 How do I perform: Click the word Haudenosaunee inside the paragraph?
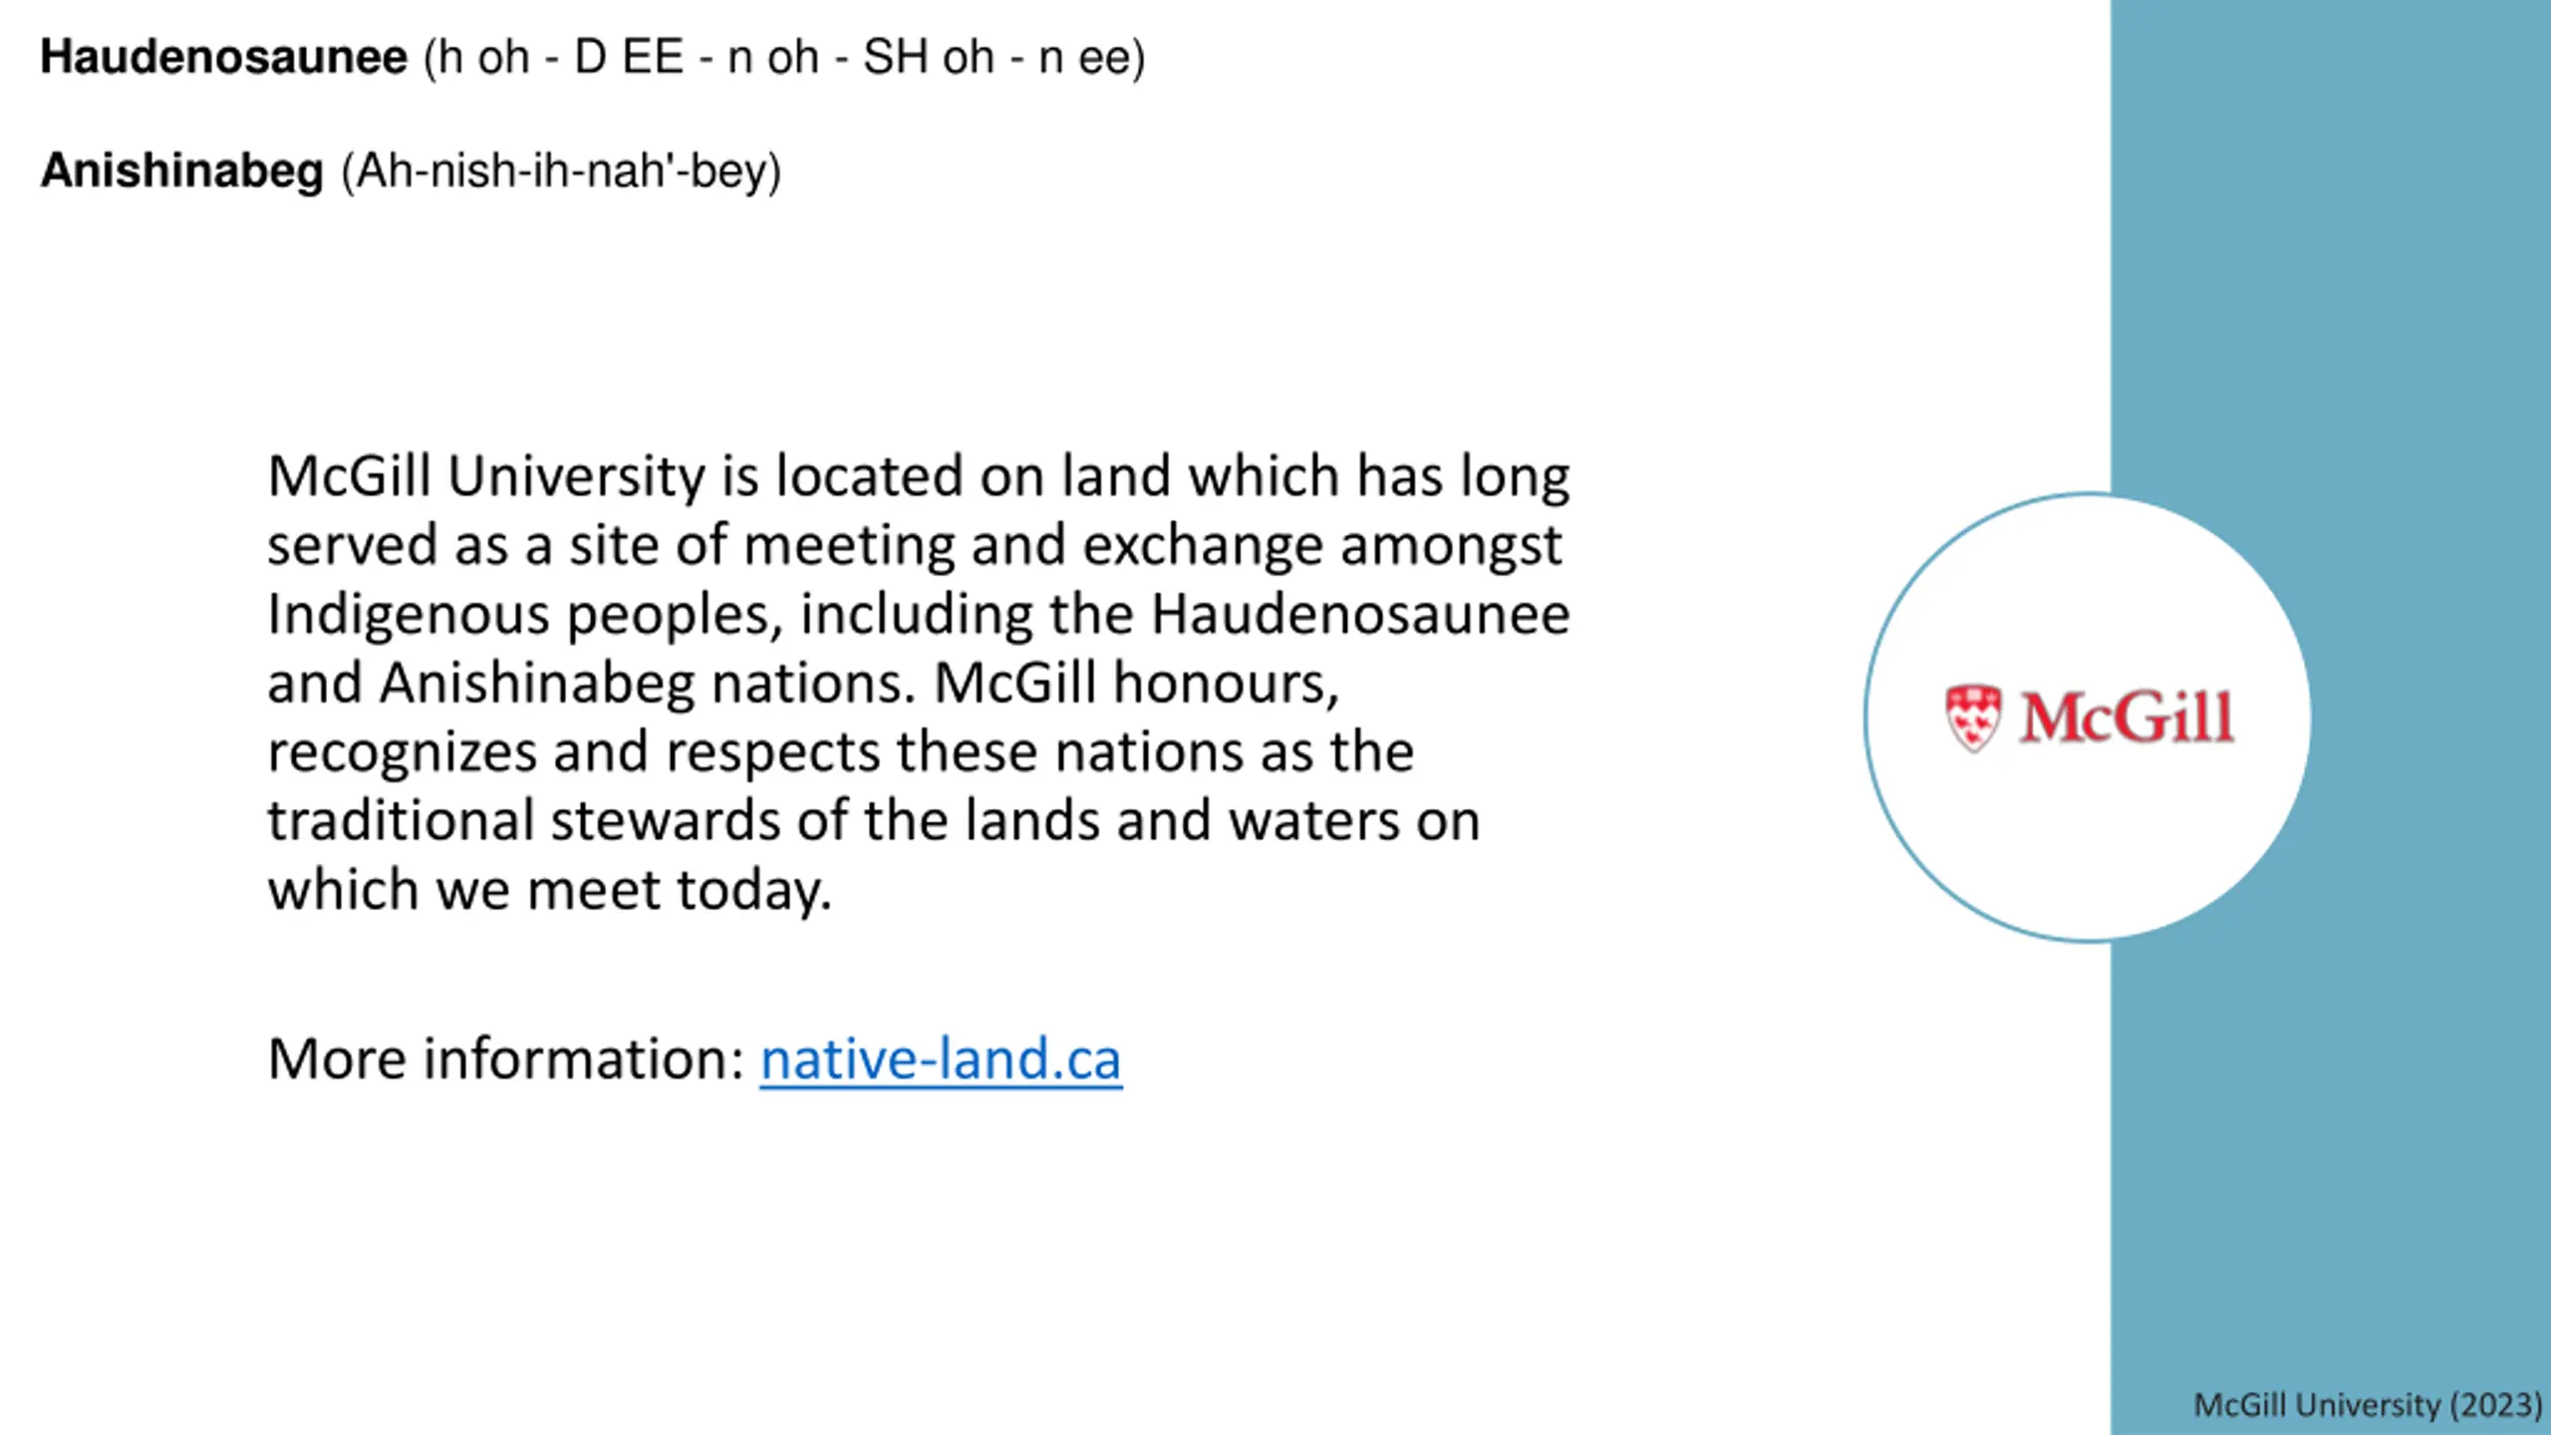point(1360,614)
